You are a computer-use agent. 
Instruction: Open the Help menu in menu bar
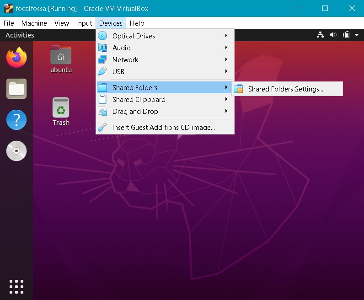click(x=137, y=23)
